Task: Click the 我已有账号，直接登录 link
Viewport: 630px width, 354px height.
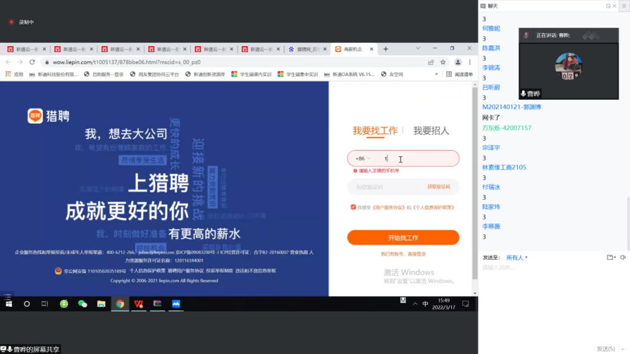Action: click(403, 254)
